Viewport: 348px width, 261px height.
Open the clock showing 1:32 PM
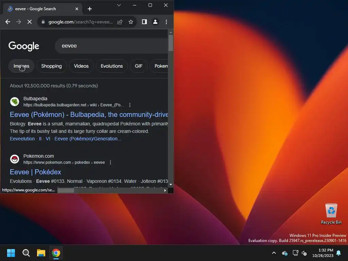(323, 253)
